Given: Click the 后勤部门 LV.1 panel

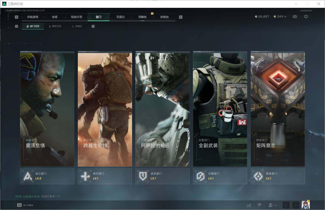Looking at the screenshot, I should pyautogui.click(x=220, y=176).
